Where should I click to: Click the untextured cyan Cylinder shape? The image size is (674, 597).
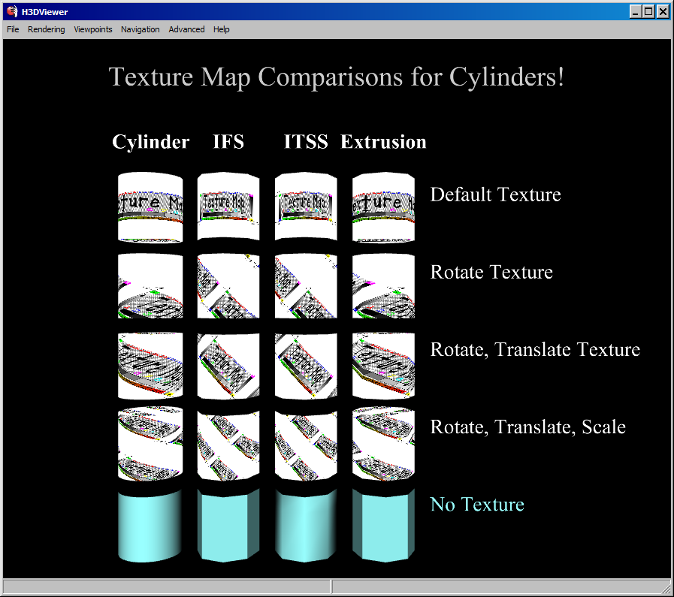[150, 526]
